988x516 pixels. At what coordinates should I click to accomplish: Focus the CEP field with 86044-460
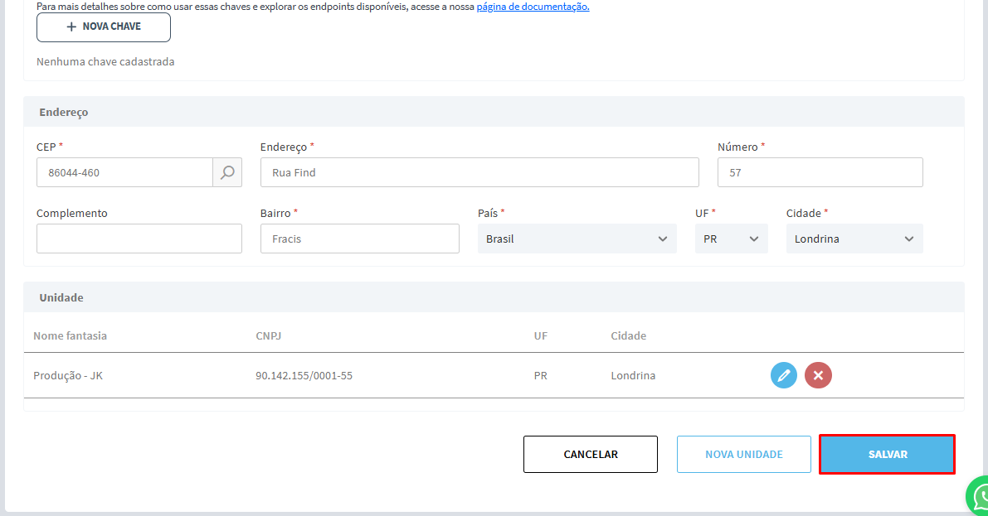click(124, 172)
